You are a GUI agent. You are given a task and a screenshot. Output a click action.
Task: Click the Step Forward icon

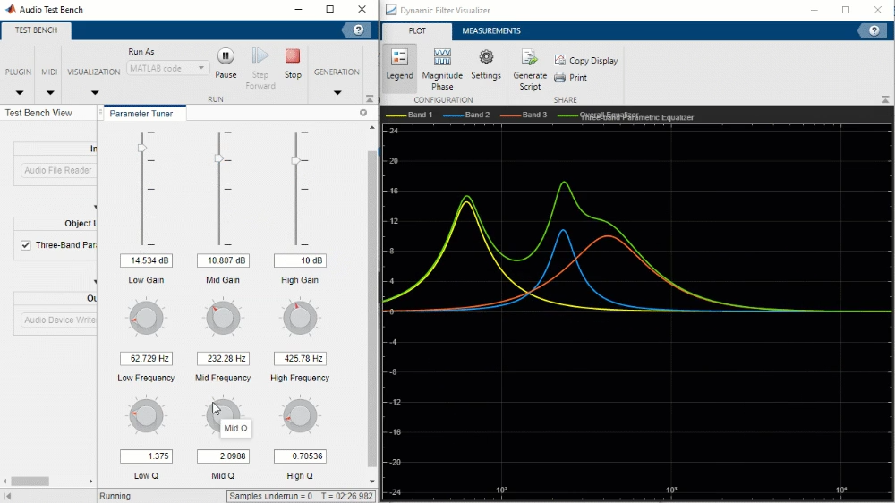(x=260, y=56)
